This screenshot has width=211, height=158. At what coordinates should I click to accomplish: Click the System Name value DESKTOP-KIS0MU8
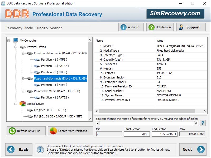(x=169, y=95)
